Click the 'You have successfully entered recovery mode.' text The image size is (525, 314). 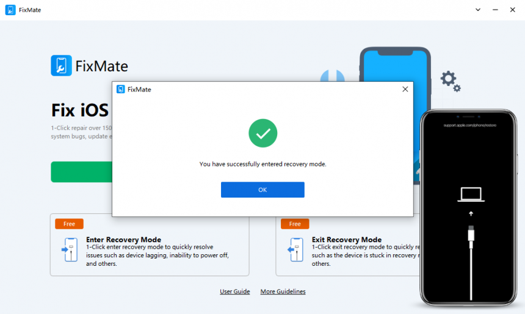coord(263,164)
